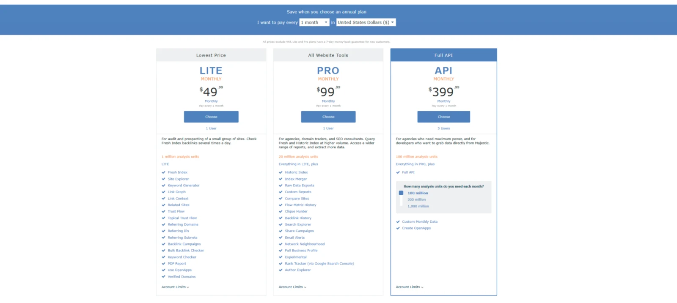
Task: Click the Lowest Price card header
Action: coord(211,55)
